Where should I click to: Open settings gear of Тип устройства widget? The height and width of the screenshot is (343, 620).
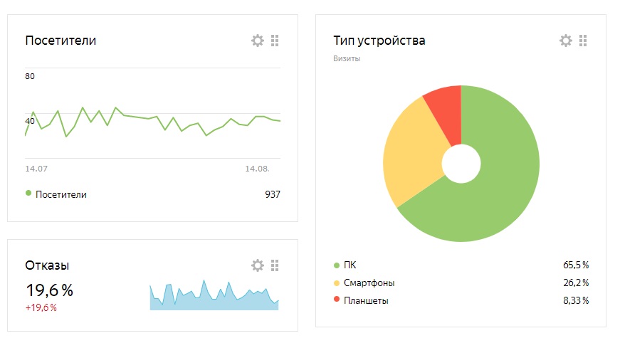pos(566,41)
